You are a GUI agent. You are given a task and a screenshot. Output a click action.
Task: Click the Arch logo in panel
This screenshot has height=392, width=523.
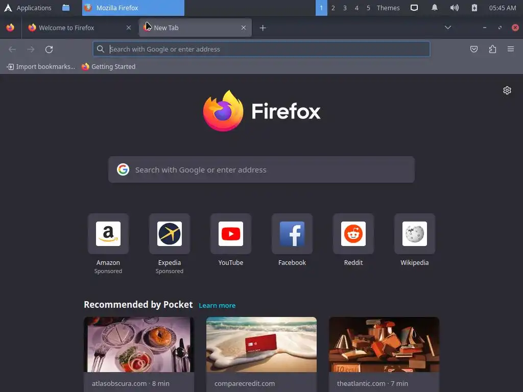[x=8, y=8]
